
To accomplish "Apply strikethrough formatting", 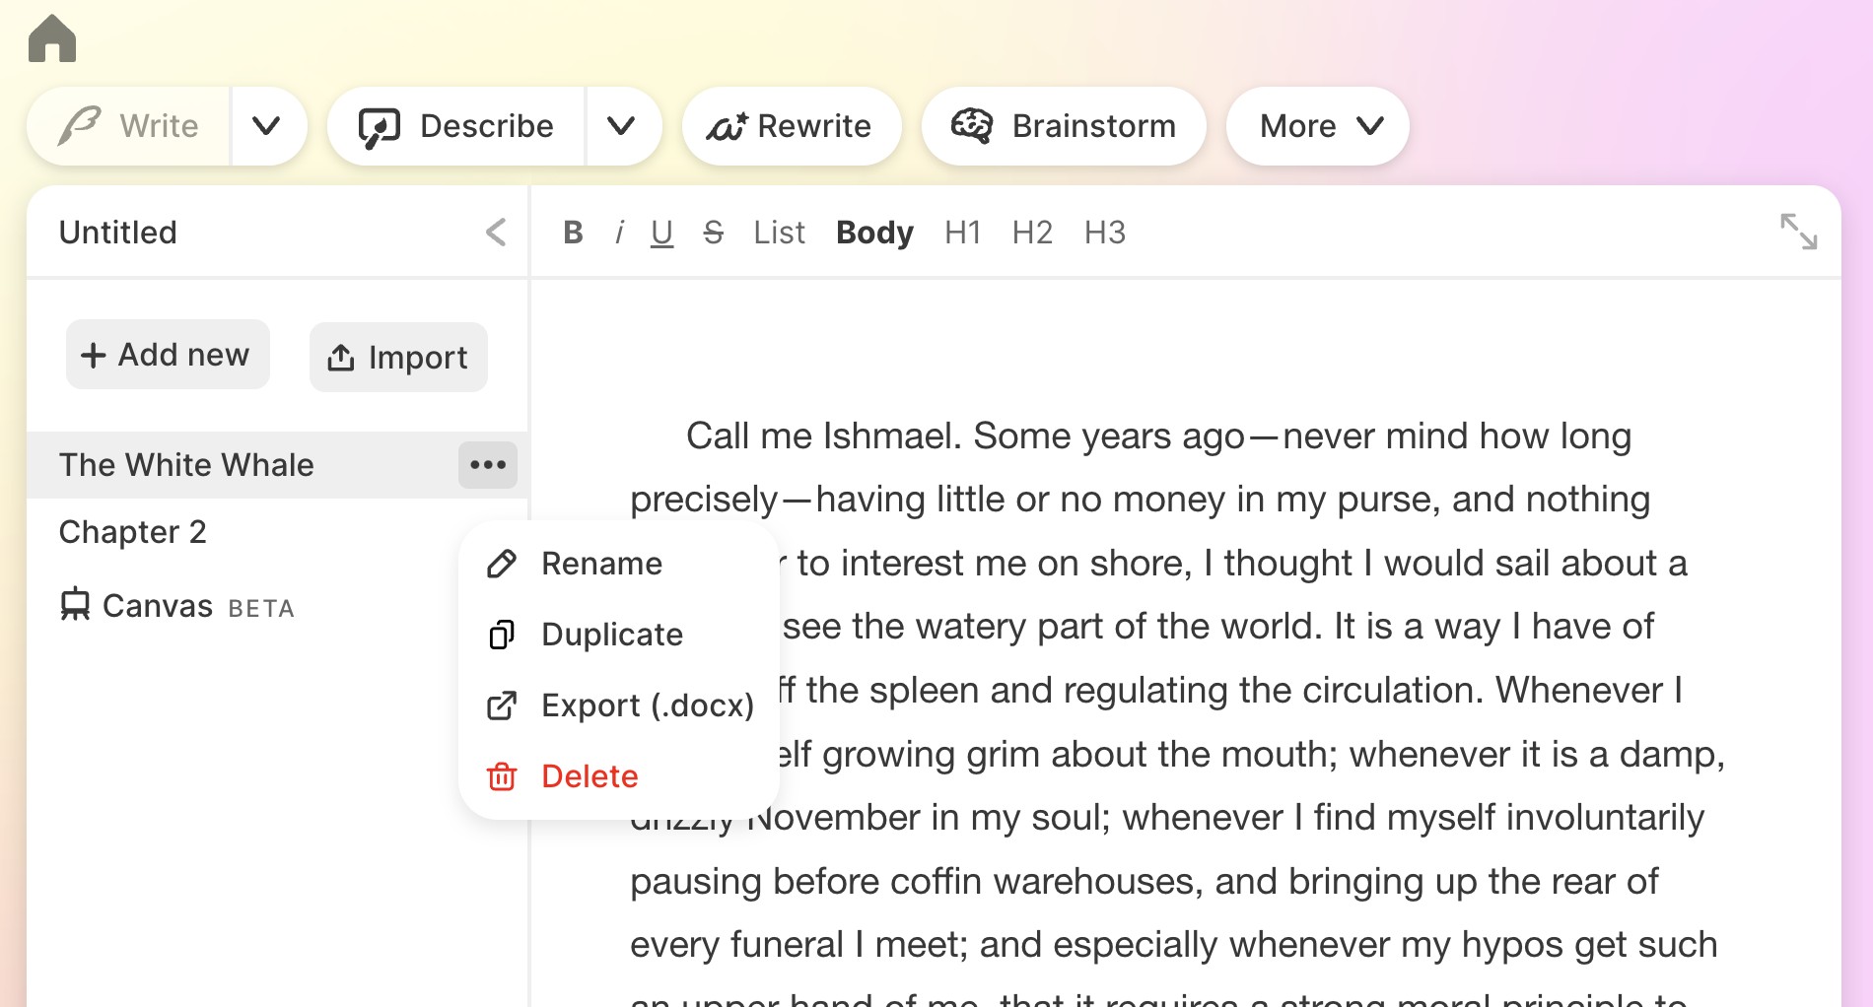I will coord(713,233).
